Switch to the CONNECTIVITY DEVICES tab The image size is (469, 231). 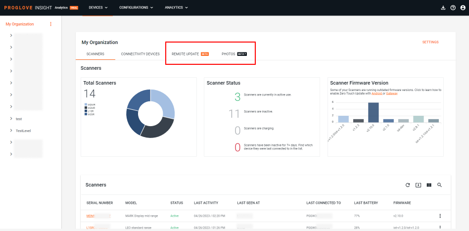141,54
